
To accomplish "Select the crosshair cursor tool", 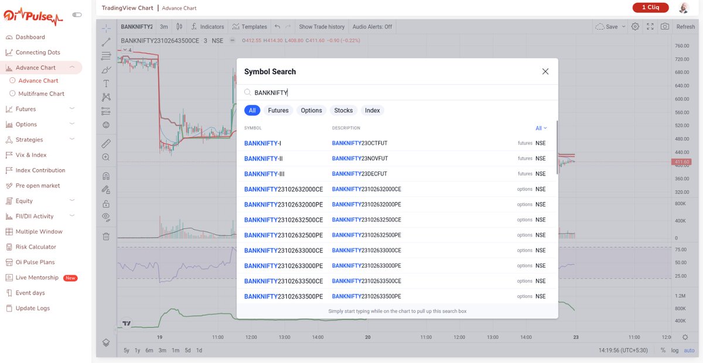I will [106, 28].
